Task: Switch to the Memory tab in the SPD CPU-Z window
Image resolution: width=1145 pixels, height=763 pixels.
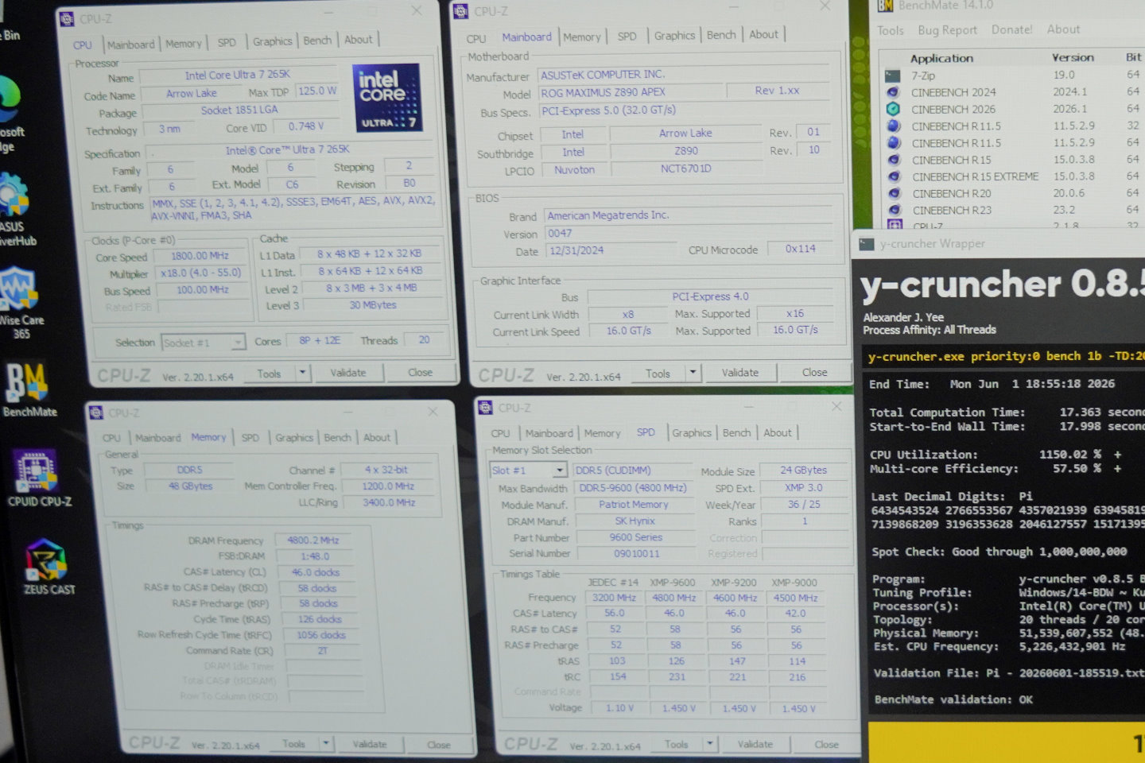Action: pyautogui.click(x=602, y=433)
